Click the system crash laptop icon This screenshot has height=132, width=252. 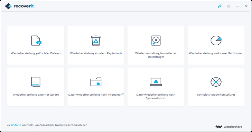coord(156,82)
